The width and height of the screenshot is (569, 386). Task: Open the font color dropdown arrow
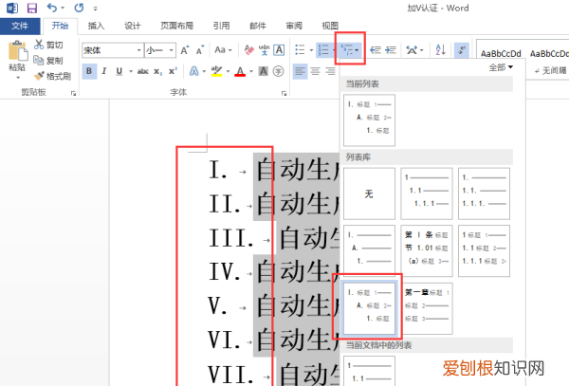251,71
